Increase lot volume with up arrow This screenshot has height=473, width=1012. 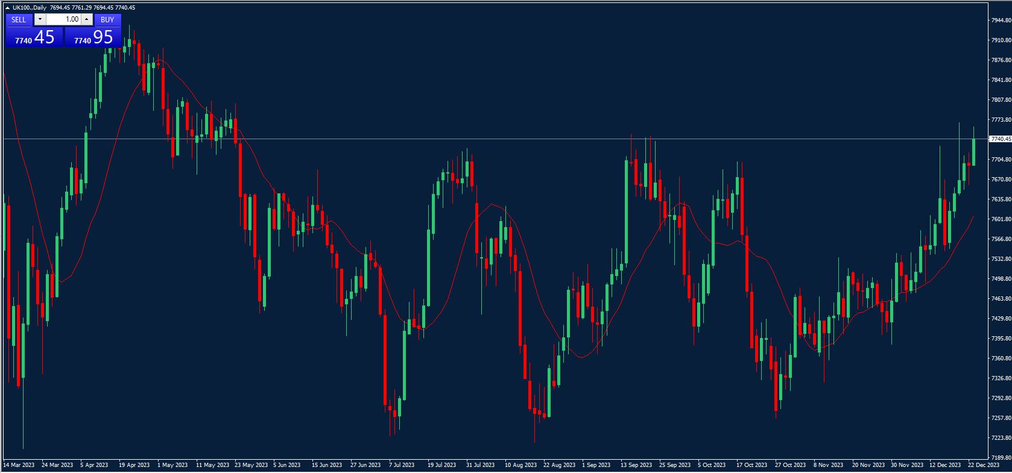[87, 19]
